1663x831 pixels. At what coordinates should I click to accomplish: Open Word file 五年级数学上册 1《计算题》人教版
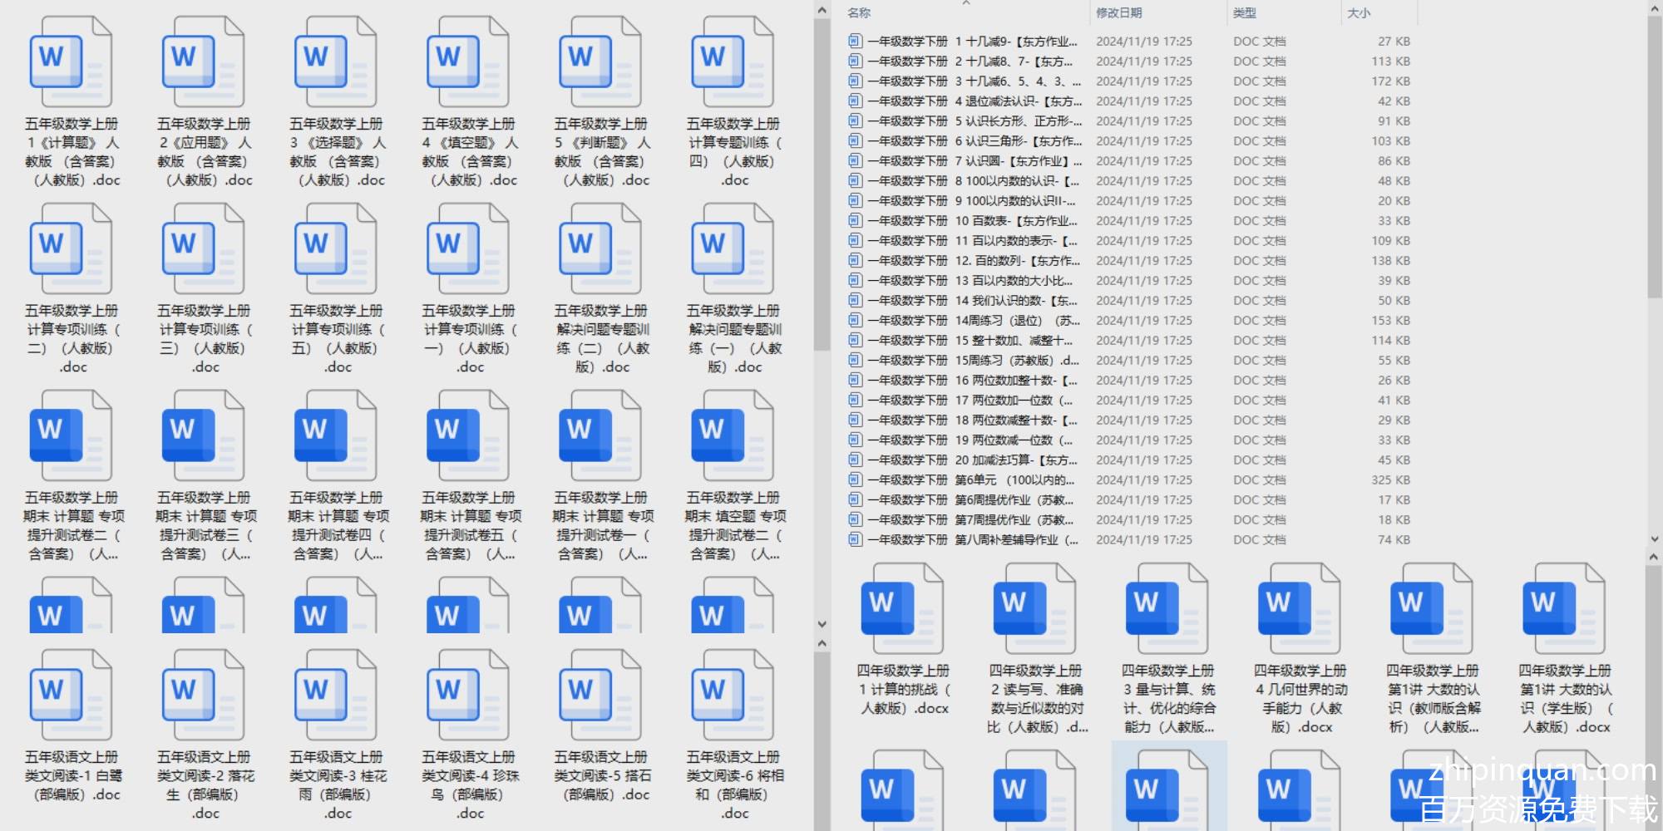click(x=71, y=62)
